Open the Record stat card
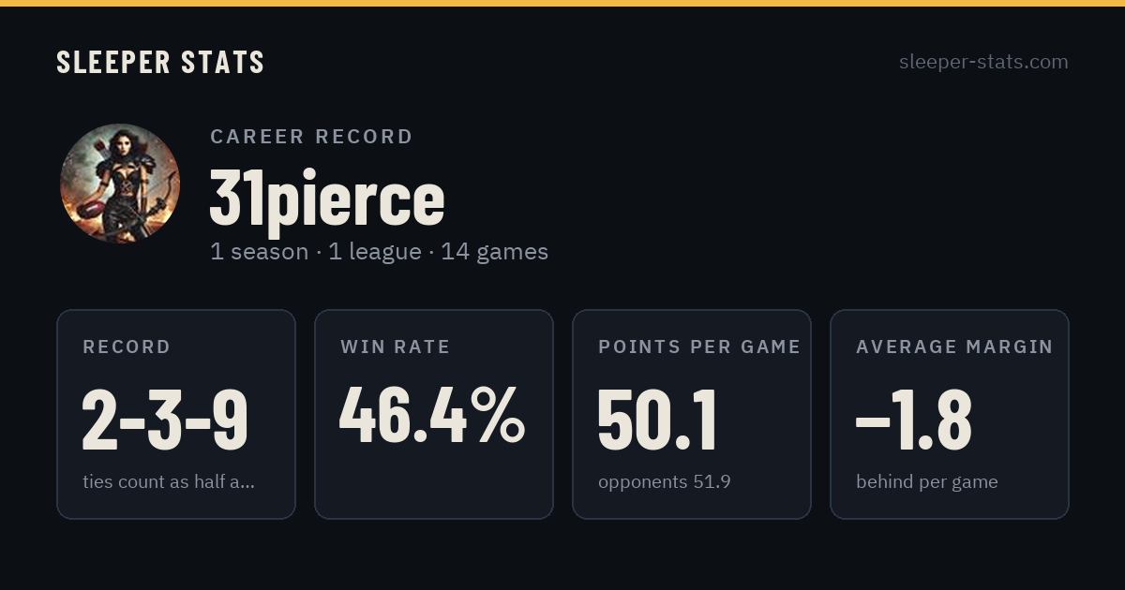This screenshot has height=590, width=1125. click(176, 414)
